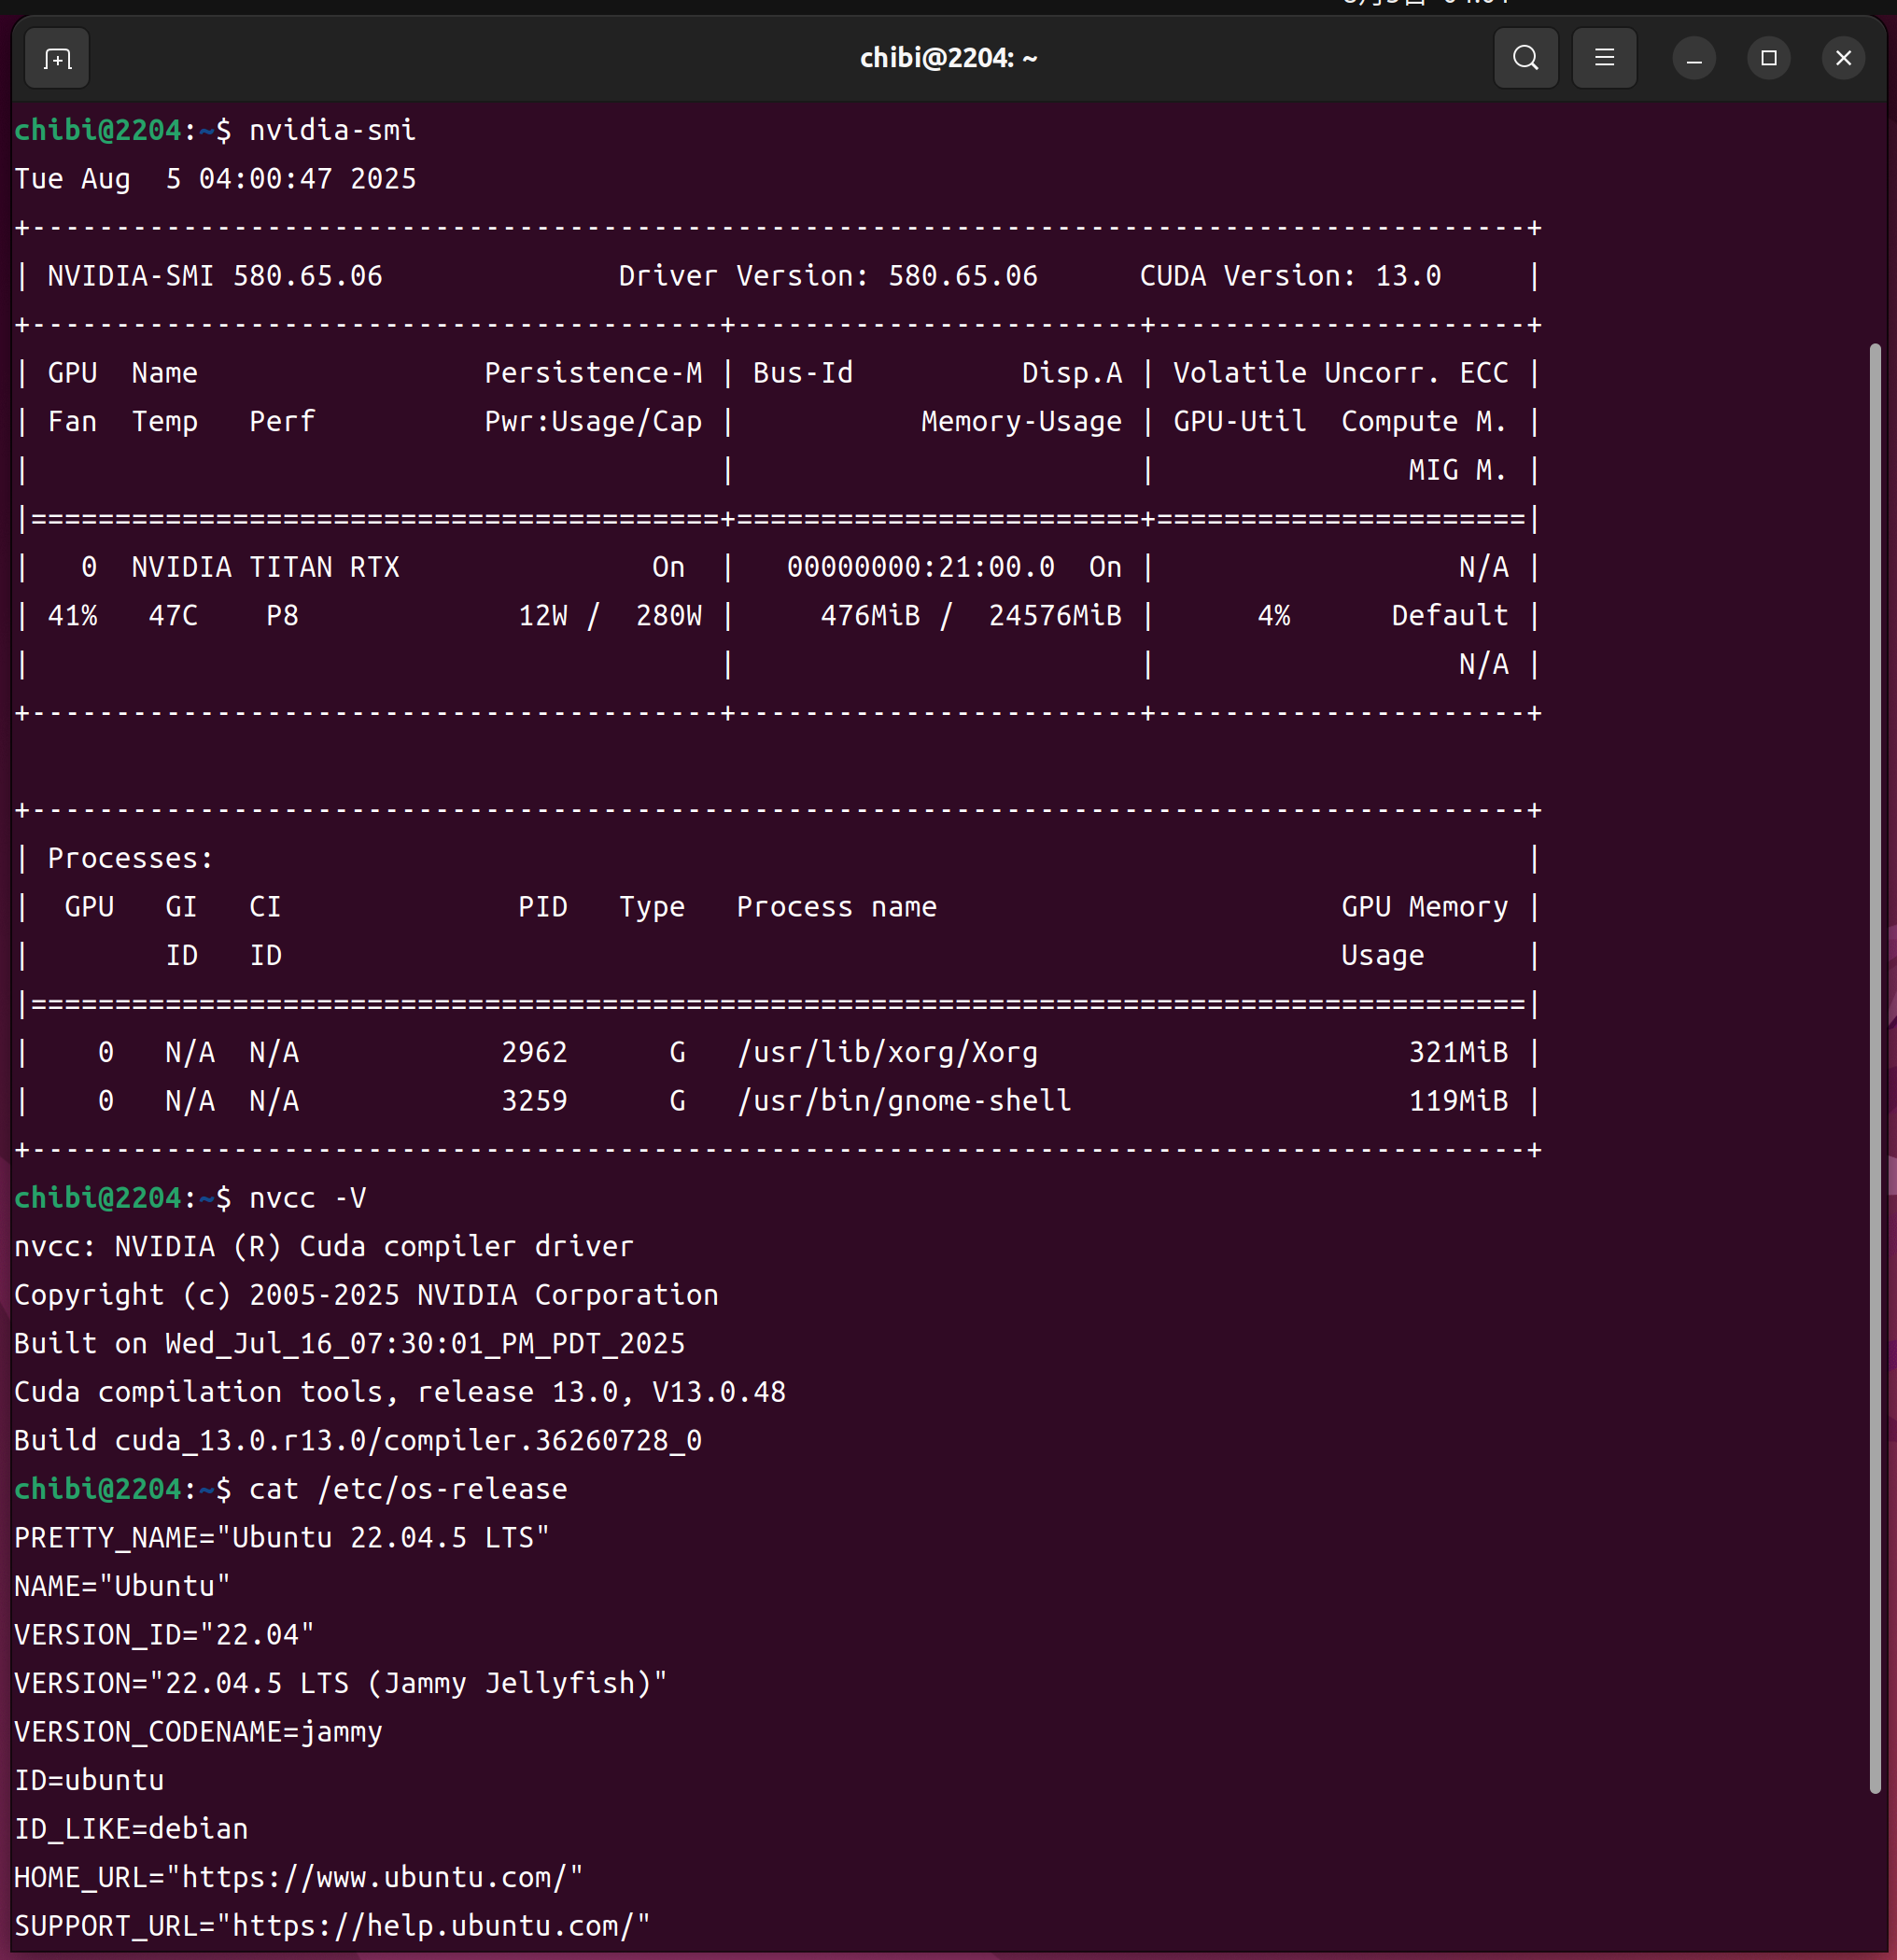Click the vertical scrollbar thumb
This screenshot has width=1897, height=1960.
pos(1875,1068)
